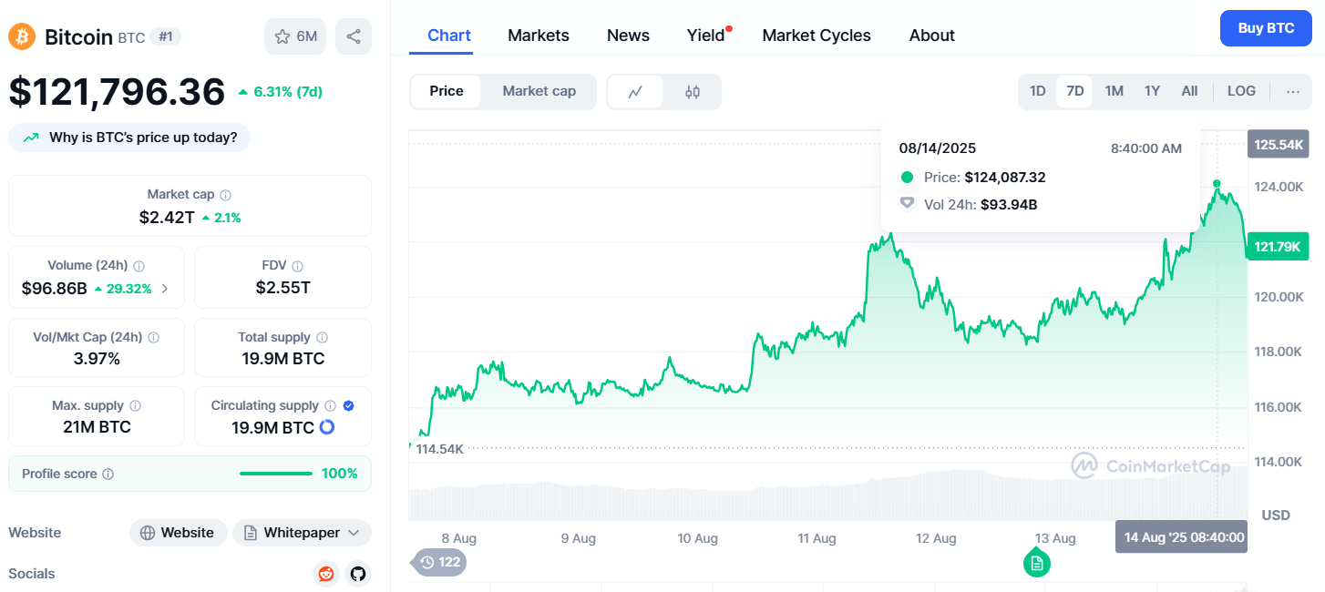1325x592 pixels.
Task: Switch to the Chart tab
Action: pos(449,36)
